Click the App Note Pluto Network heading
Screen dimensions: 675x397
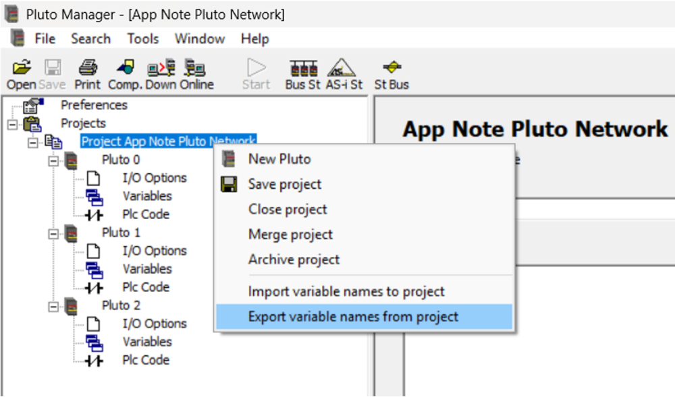[535, 129]
